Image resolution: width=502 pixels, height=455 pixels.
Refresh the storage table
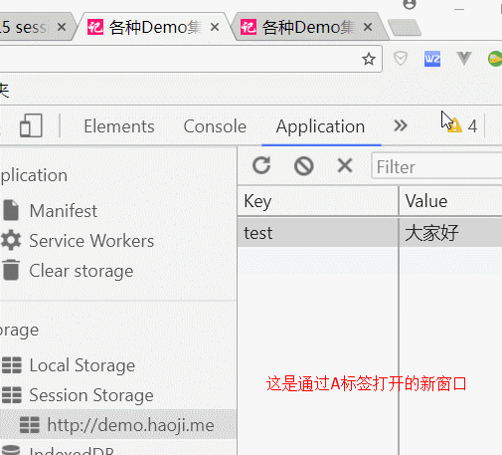tap(261, 165)
